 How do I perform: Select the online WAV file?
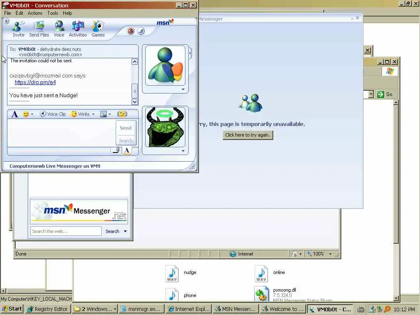click(x=270, y=273)
